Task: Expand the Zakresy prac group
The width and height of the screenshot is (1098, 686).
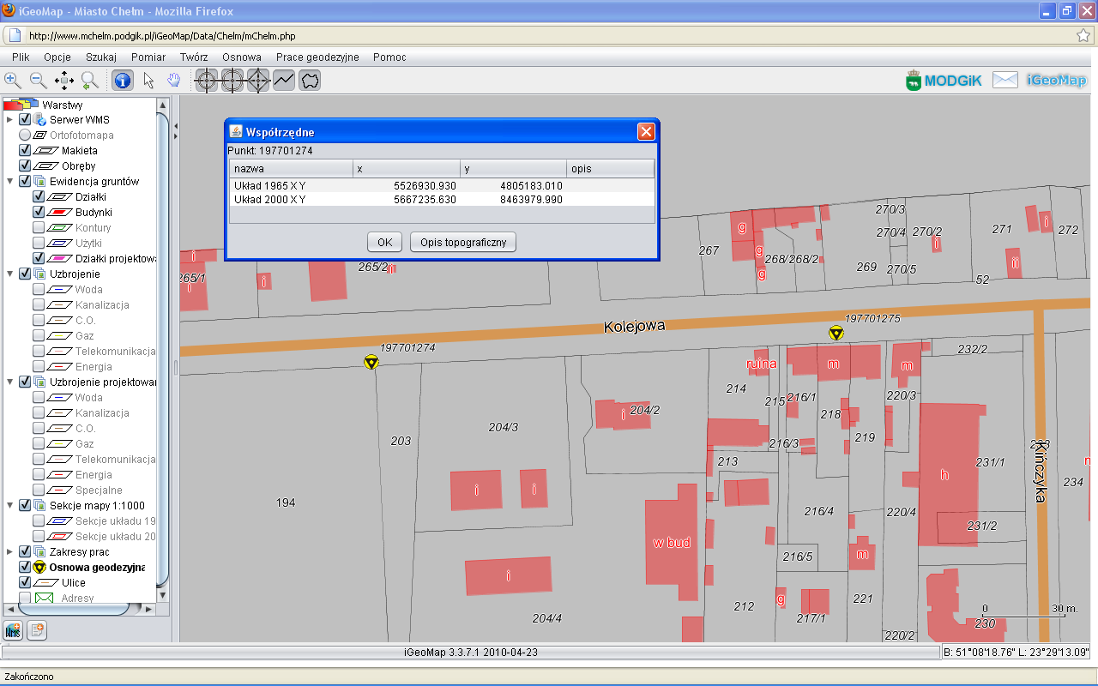Action: click(9, 552)
